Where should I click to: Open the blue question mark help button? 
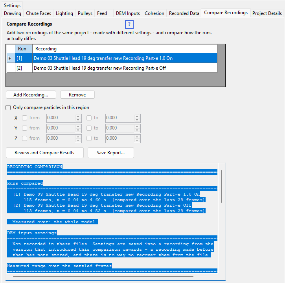click(x=129, y=24)
